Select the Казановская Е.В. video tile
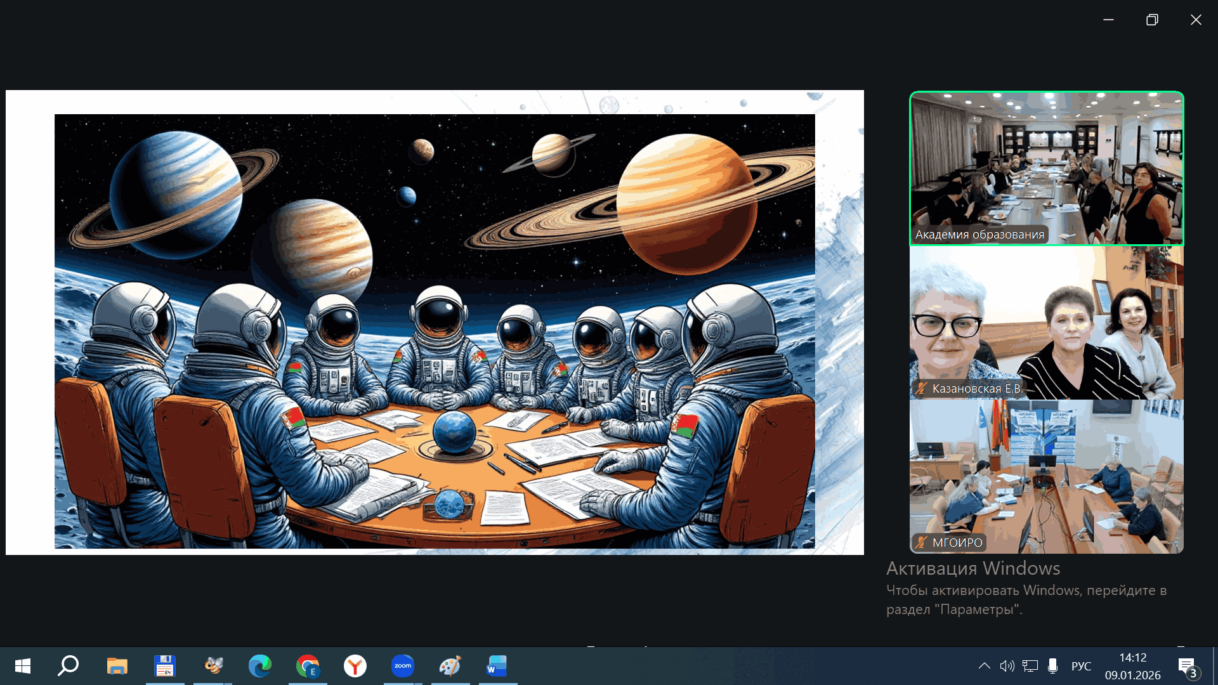The height and width of the screenshot is (685, 1218). [x=1046, y=322]
